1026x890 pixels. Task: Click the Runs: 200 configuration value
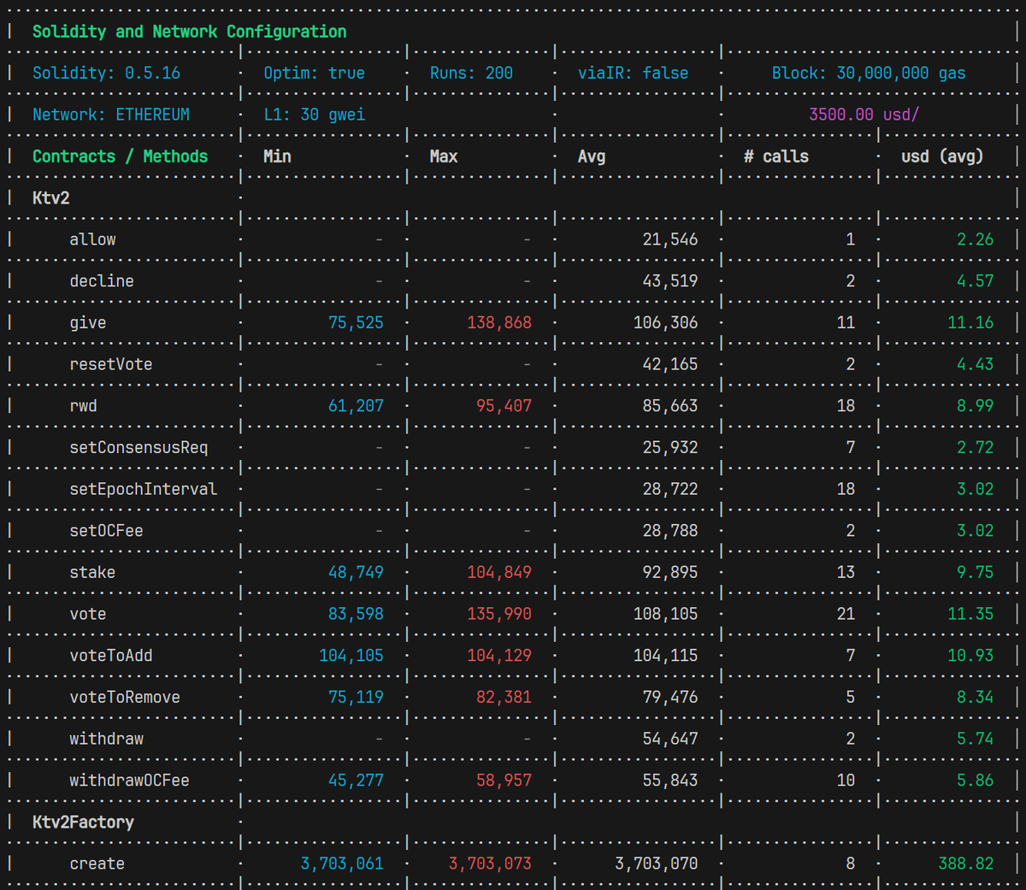tap(470, 73)
